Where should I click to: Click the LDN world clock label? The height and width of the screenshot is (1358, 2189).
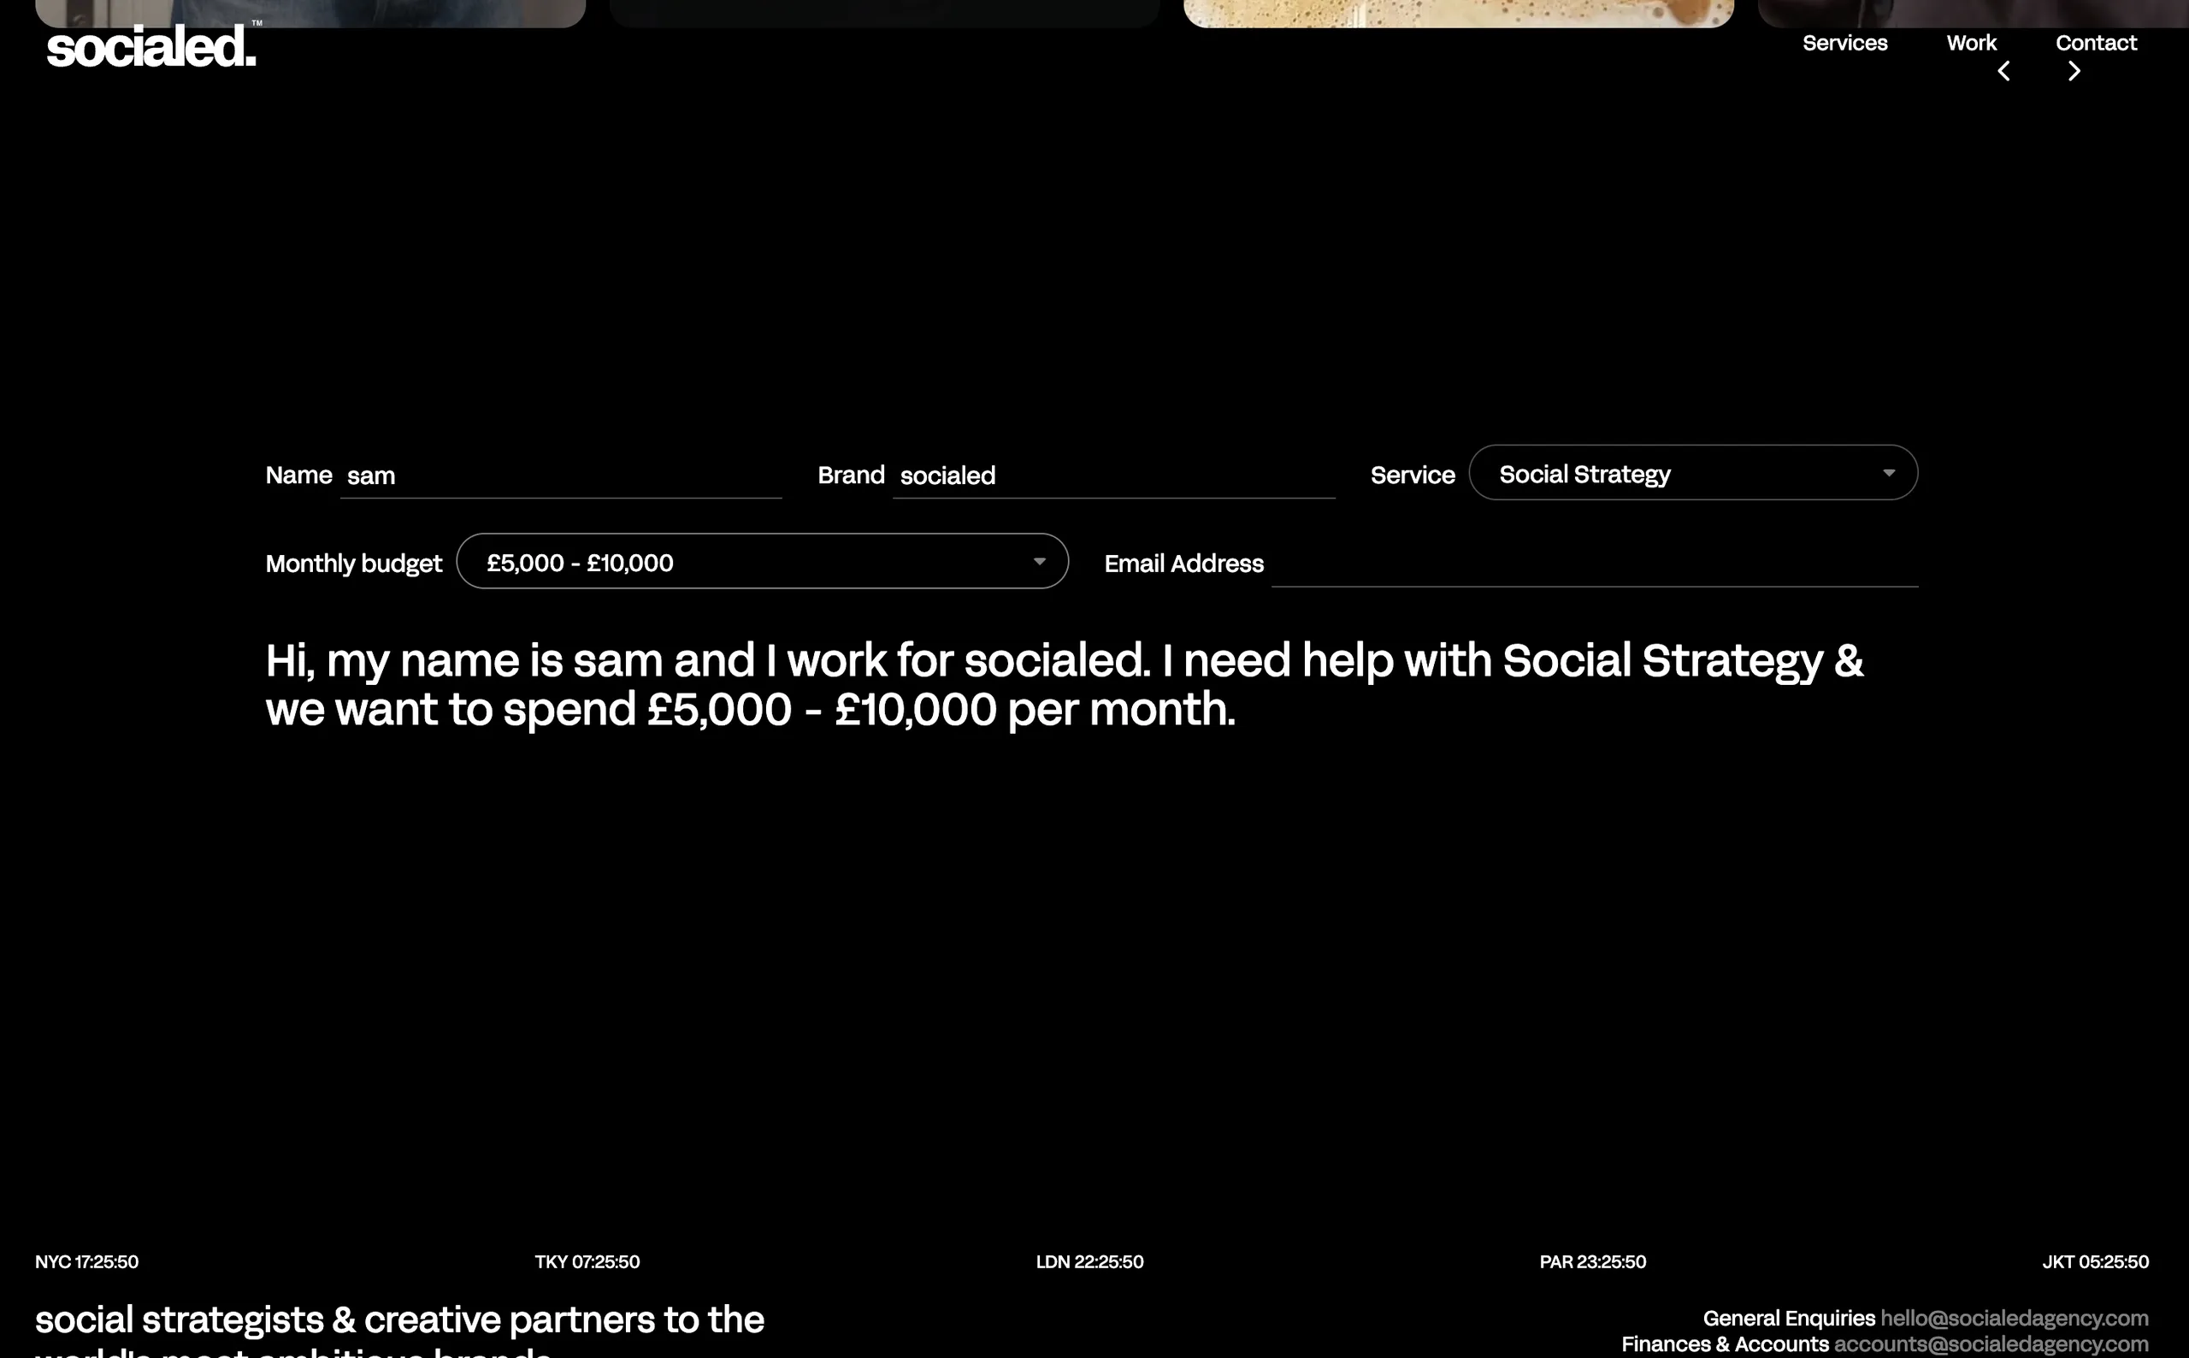click(x=1089, y=1261)
